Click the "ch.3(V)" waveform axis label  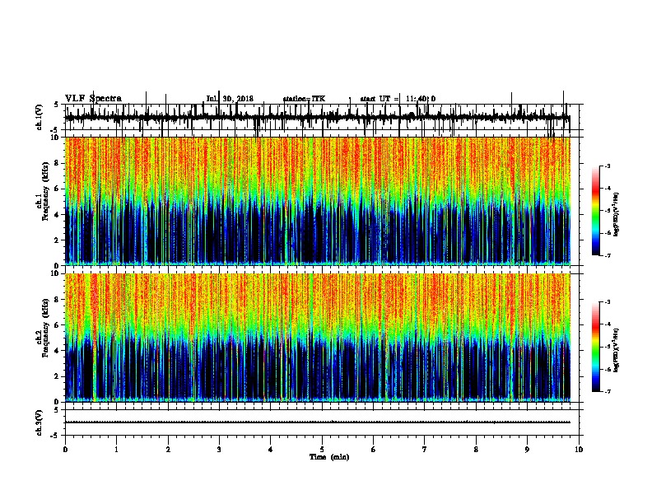tap(40, 422)
